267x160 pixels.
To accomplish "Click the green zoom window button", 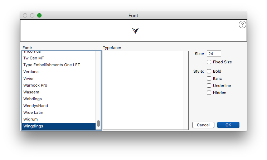I will pos(39,15).
